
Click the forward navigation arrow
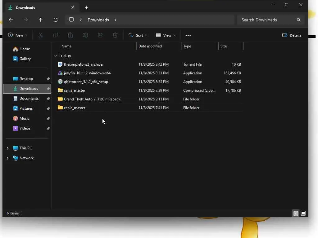point(26,20)
